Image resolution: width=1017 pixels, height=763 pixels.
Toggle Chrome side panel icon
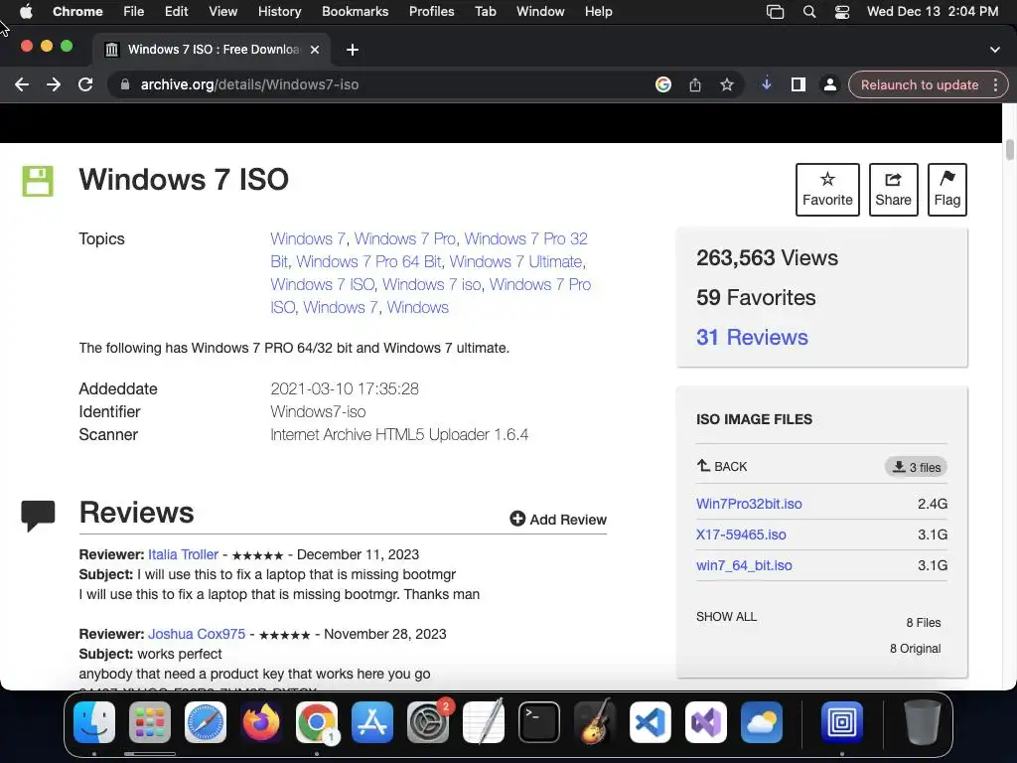click(x=799, y=84)
